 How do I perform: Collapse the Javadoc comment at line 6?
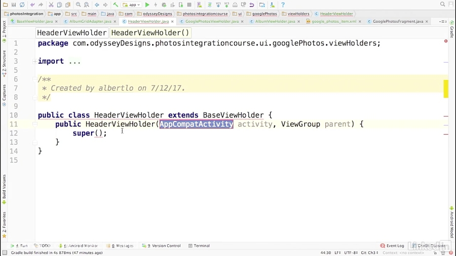[x=34, y=79]
